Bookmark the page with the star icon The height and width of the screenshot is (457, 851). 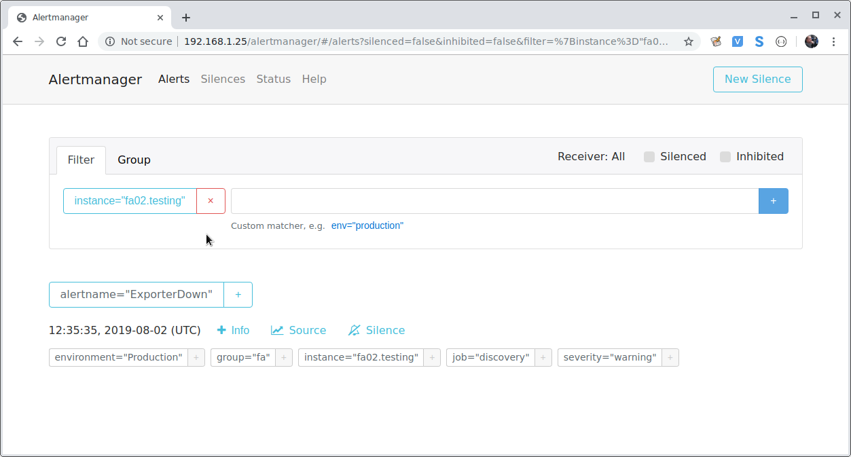click(x=688, y=41)
